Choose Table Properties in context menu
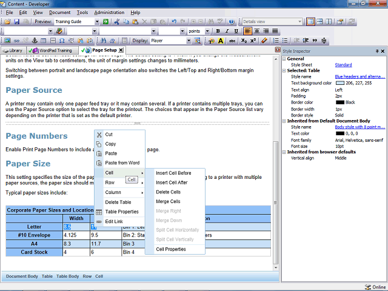This screenshot has height=291, width=388. 122,212
